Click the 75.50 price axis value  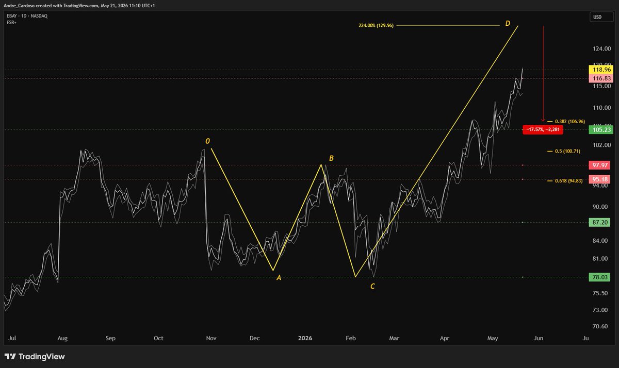coord(600,293)
